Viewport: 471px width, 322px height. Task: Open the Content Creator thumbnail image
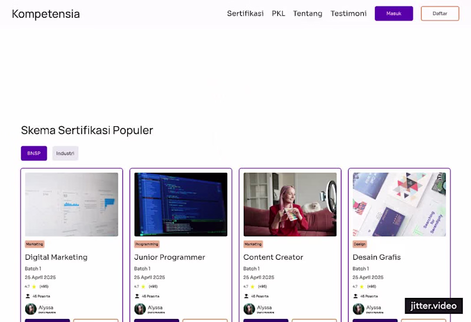[x=290, y=204]
